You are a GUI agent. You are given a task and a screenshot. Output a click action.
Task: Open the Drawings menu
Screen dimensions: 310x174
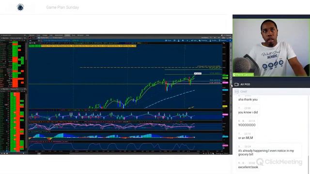click(203, 41)
